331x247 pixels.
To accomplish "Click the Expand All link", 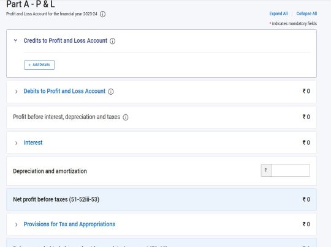I will [x=278, y=13].
